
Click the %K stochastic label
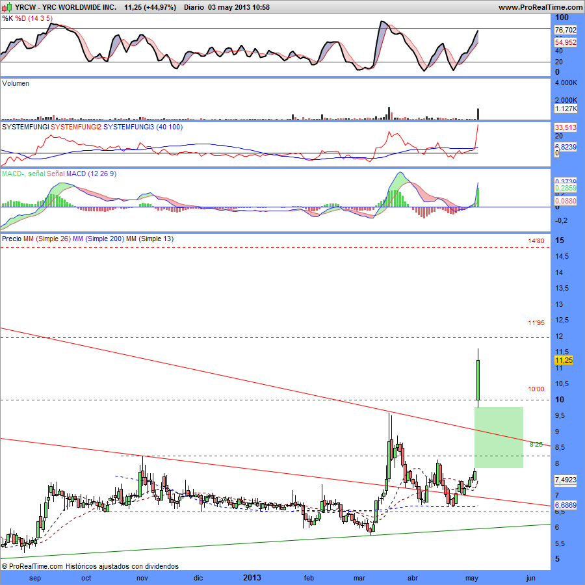pos(7,18)
